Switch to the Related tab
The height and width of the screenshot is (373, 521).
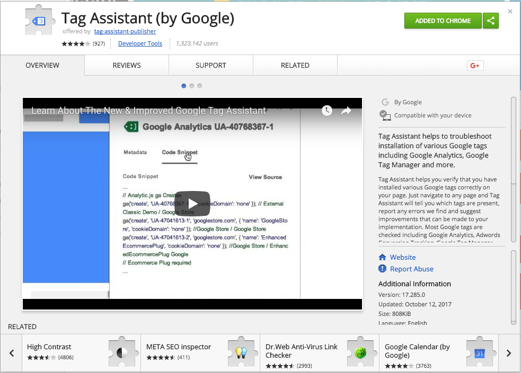click(295, 65)
